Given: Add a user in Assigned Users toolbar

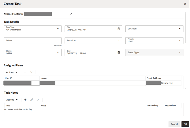Looking at the screenshot, I should (25, 72).
